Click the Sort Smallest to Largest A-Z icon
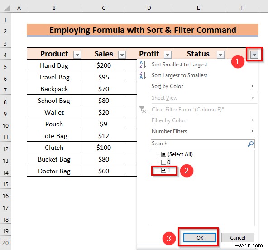This screenshot has height=250, width=268. pos(143,65)
